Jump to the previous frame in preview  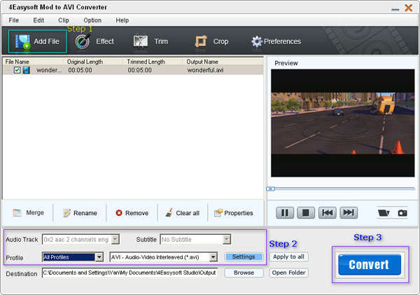328,213
